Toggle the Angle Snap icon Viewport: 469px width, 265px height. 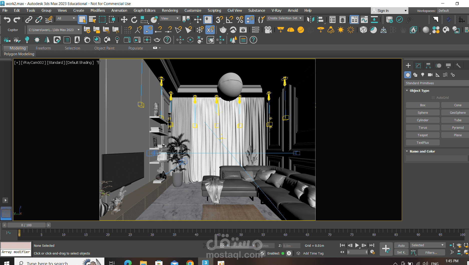coord(229,19)
